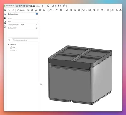The height and width of the screenshot is (115, 126).
Task: Start a new Sketch
Action: (x=20, y=10)
